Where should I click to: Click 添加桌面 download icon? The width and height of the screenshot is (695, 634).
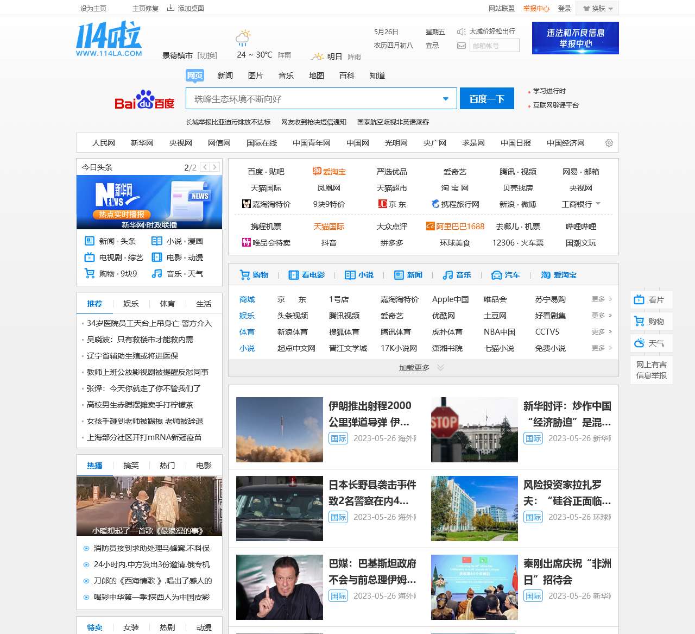pos(170,8)
